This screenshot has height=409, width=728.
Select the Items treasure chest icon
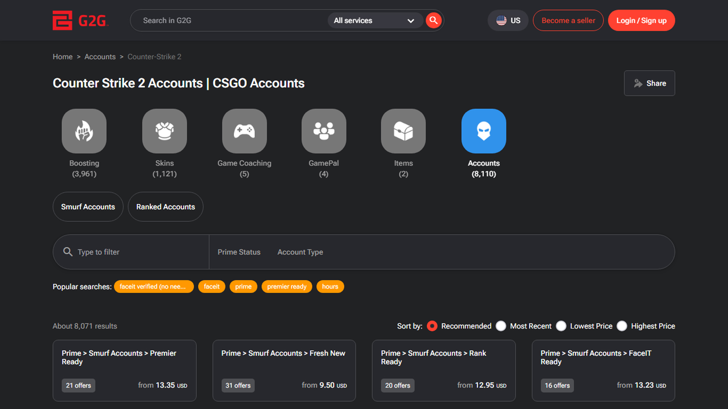[403, 131]
